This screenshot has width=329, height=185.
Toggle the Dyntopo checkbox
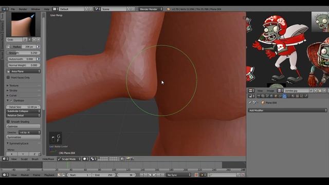(11, 101)
